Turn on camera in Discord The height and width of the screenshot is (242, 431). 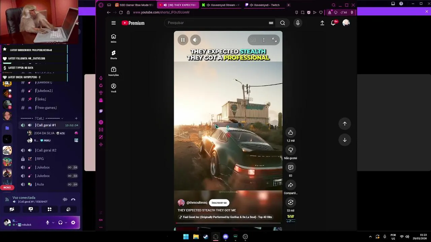pos(12,209)
